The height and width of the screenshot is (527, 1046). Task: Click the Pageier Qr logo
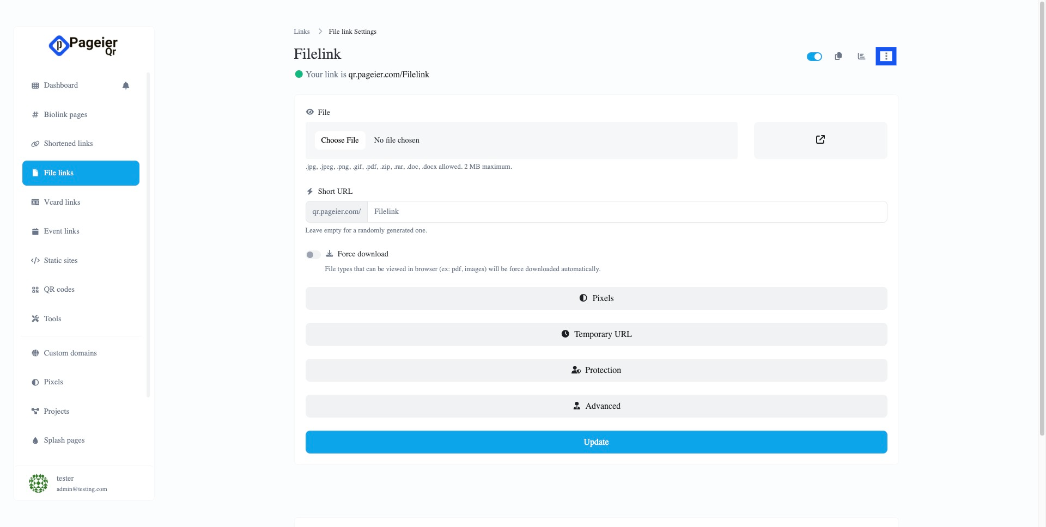coord(83,46)
